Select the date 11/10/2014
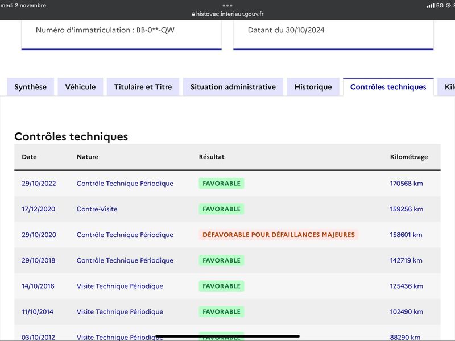Image resolution: width=455 pixels, height=341 pixels. click(38, 311)
